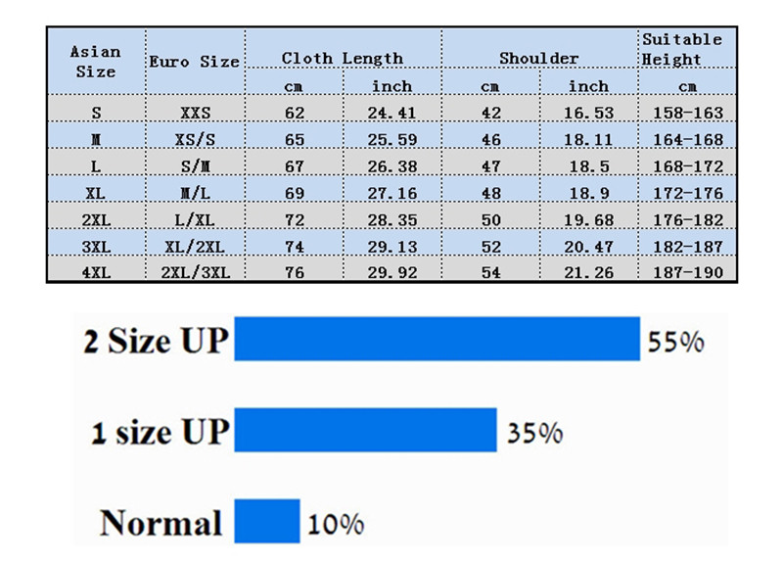Viewport: 783px width, 563px height.
Task: Click the 35% blue bar
Action: [365, 431]
